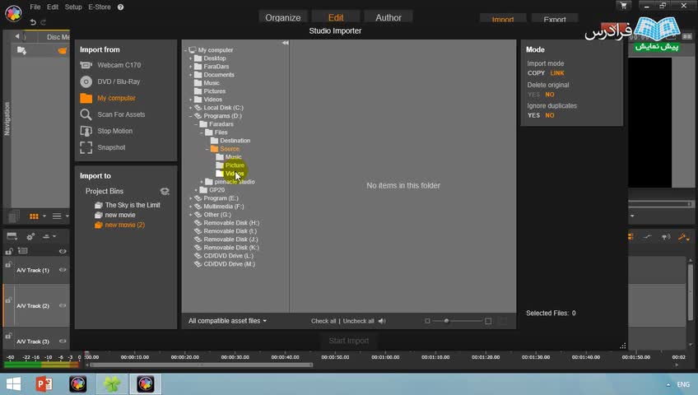Viewport: 698px width, 395px height.
Task: Expand the Local Disk (C:) node
Action: pyautogui.click(x=190, y=108)
